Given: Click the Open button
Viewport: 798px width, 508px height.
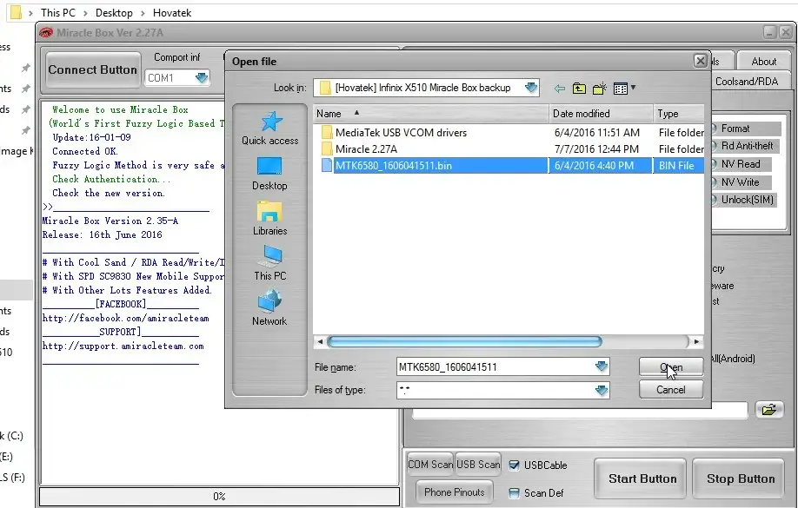Looking at the screenshot, I should click(x=671, y=366).
